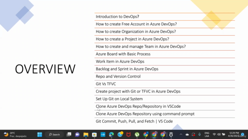Open the red McAfee shield icon
Screen dimensions: 248x139
128,134
